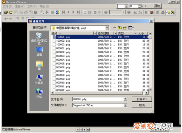The height and width of the screenshot is (133, 182).
Task: Click the 取消 cancel button
Action: click(x=142, y=105)
